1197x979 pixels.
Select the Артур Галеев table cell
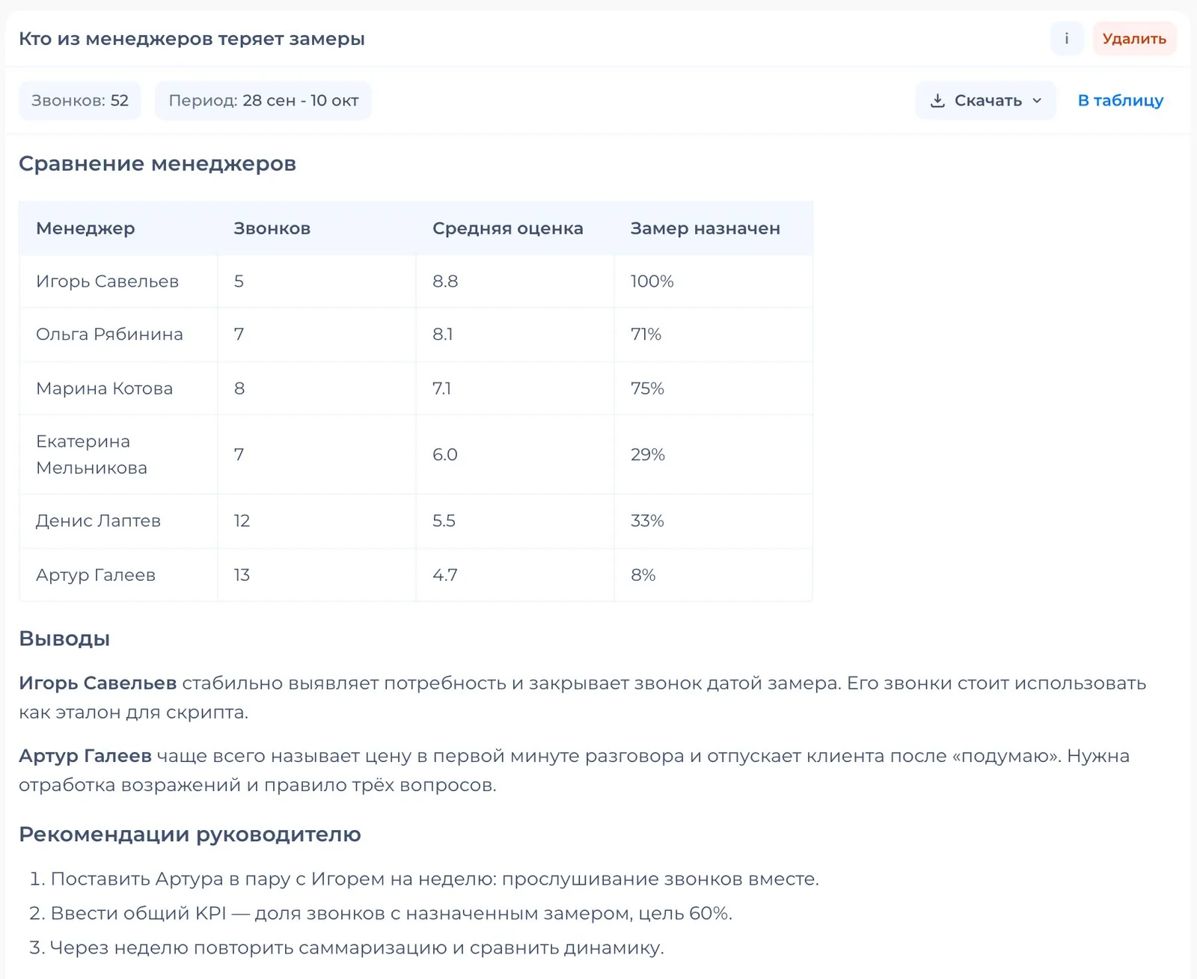(x=118, y=575)
